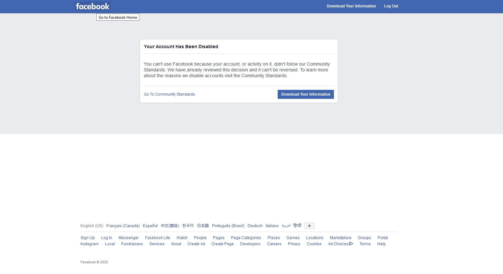Click the 'English (US)' current language text

(92, 226)
